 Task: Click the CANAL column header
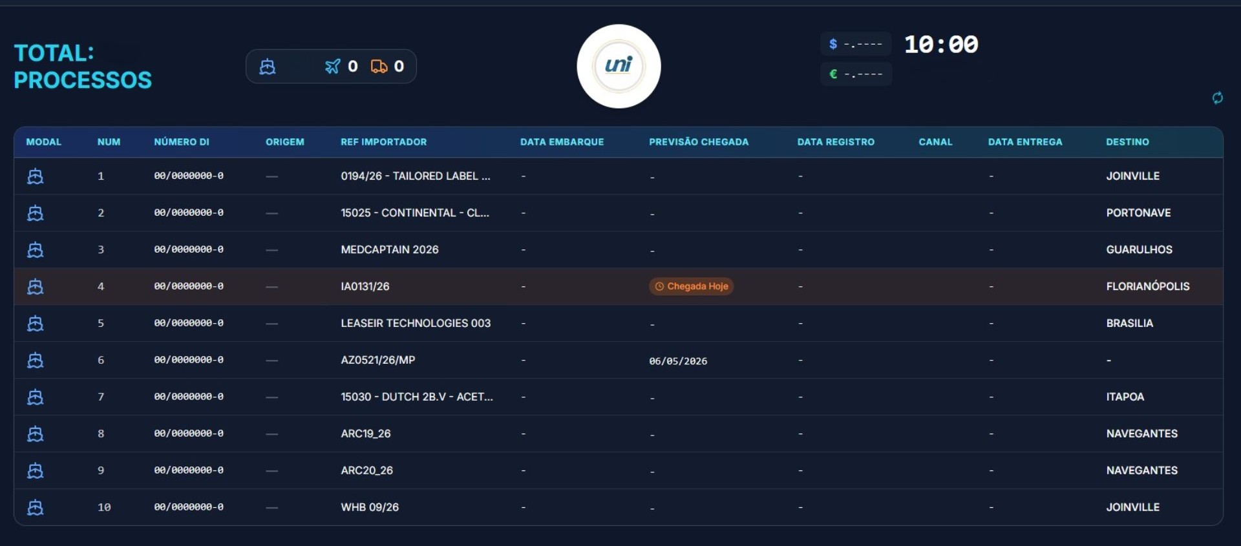tap(935, 142)
